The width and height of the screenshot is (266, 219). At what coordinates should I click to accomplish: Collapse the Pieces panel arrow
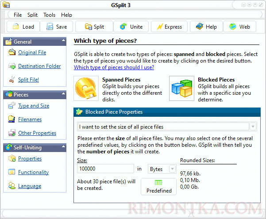(63, 93)
